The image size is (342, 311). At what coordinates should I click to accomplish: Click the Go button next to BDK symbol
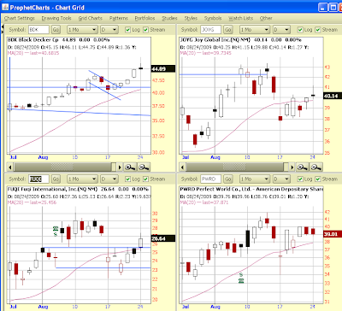point(56,30)
